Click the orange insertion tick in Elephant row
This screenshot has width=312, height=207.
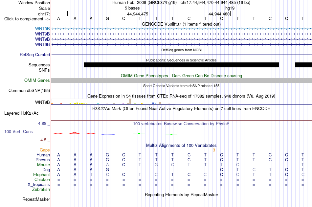[214, 174]
